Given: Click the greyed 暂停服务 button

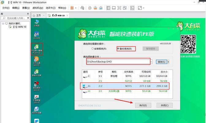Looking at the screenshot, I should click(x=151, y=49).
